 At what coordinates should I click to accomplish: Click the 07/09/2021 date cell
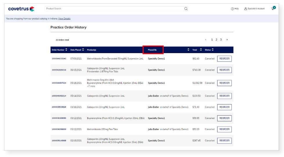pos(76,59)
